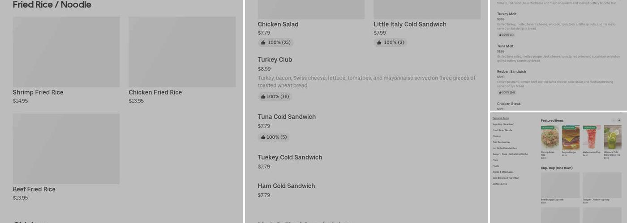Click the Watermelon Cup featured photo
Screen dimensions: 627x223
[x=591, y=137]
